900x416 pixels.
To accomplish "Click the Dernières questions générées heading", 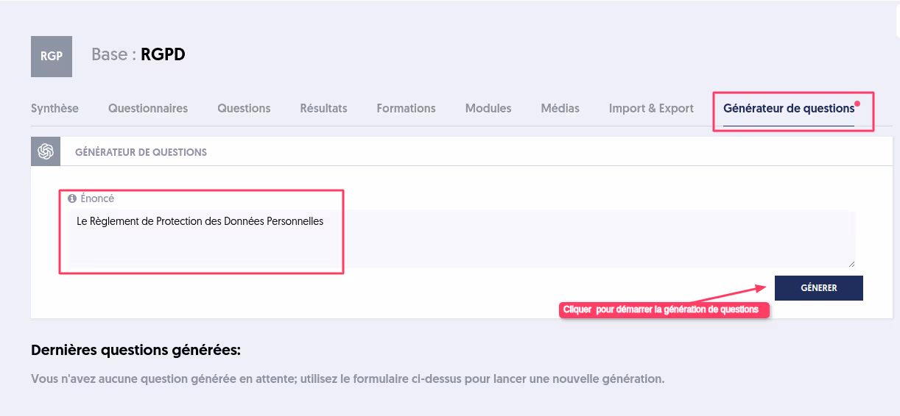I will point(136,351).
